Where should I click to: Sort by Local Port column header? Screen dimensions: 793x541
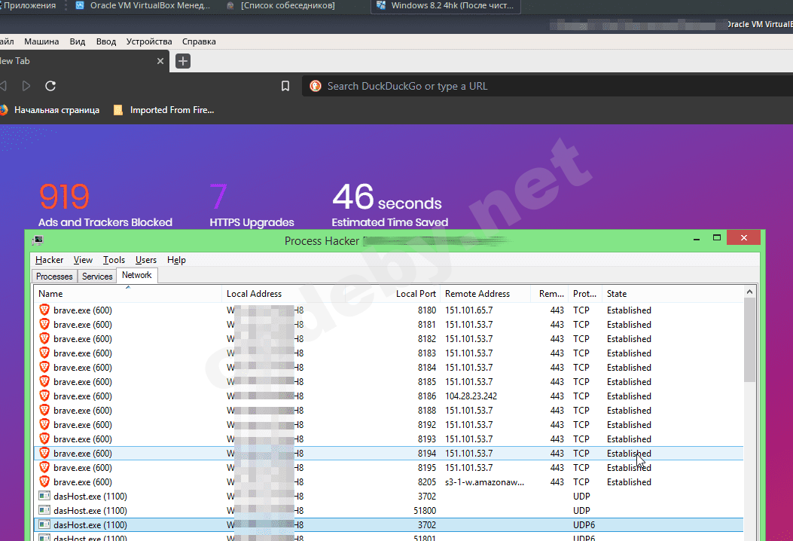click(x=416, y=294)
